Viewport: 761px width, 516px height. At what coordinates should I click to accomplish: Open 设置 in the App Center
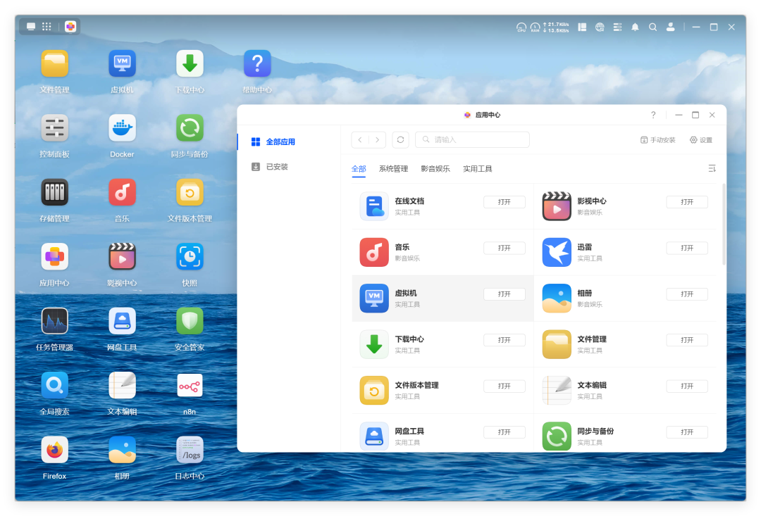click(702, 139)
